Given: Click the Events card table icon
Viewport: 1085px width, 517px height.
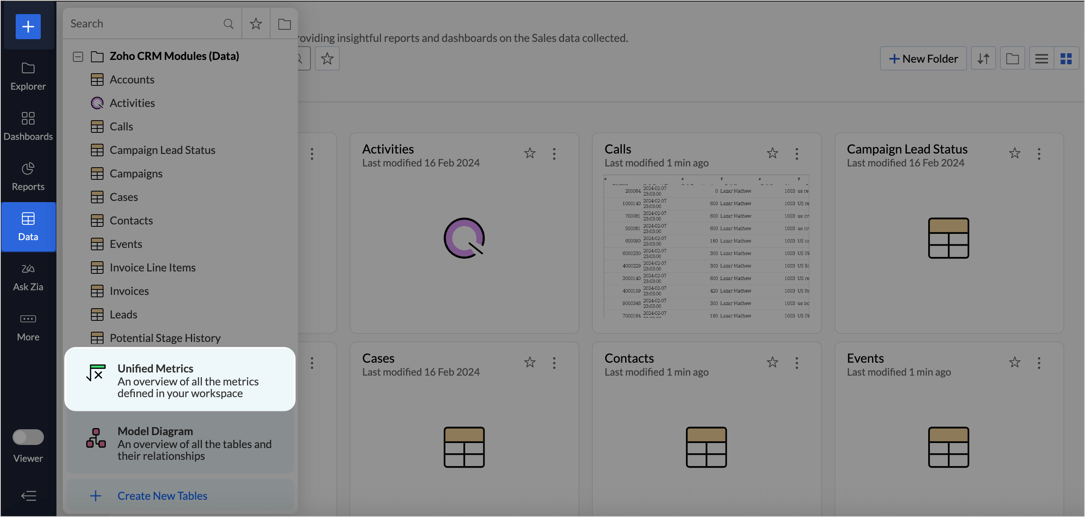Looking at the screenshot, I should tap(949, 448).
